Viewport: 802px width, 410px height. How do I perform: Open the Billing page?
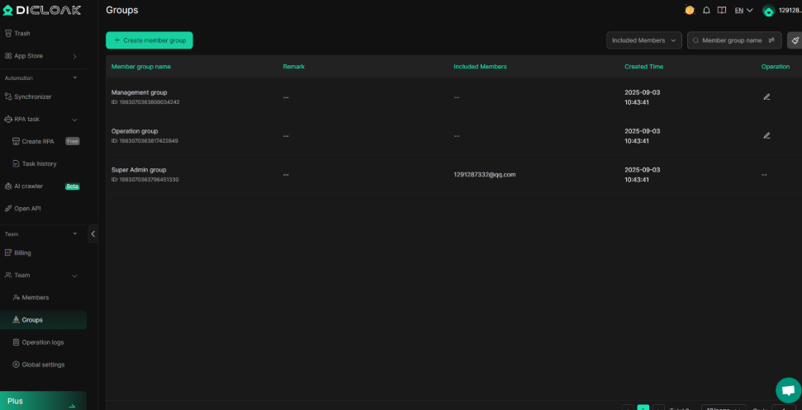pyautogui.click(x=22, y=252)
